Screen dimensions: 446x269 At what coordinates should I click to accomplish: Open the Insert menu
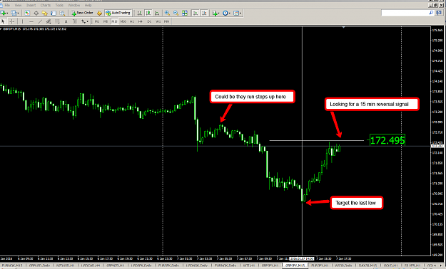(31, 5)
